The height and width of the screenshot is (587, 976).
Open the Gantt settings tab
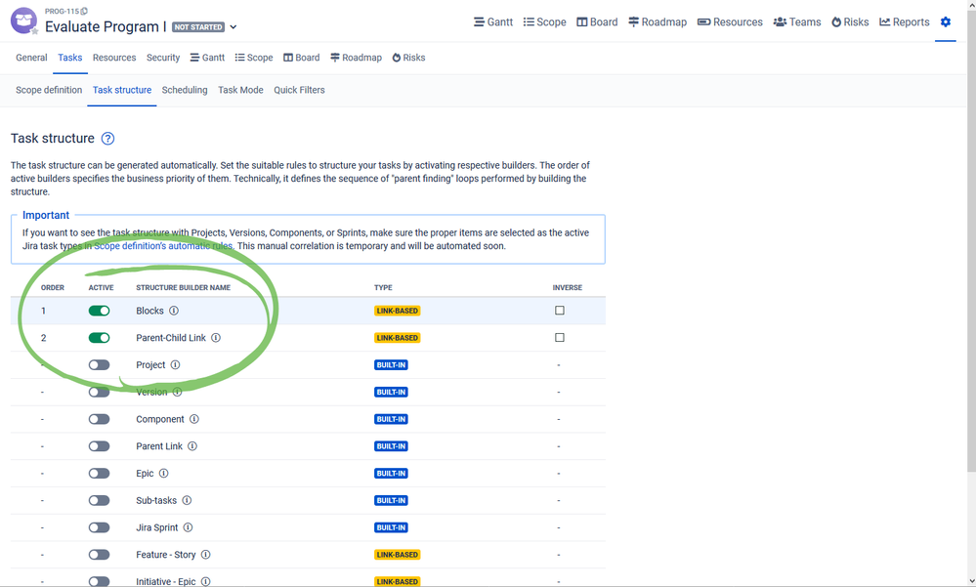[207, 58]
